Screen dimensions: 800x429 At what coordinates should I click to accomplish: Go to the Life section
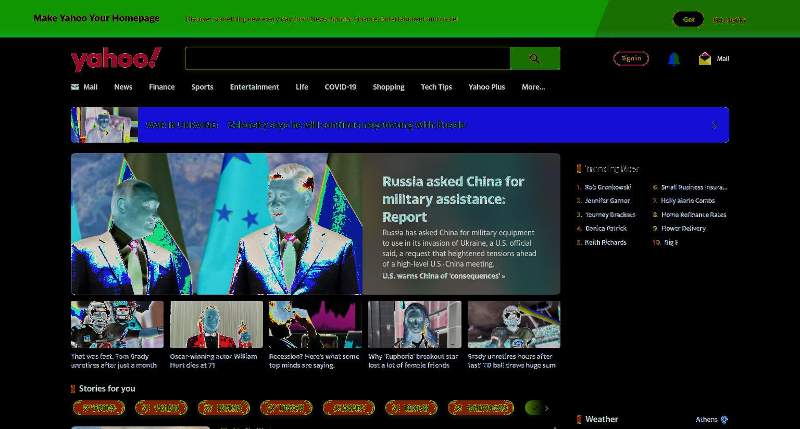click(302, 87)
